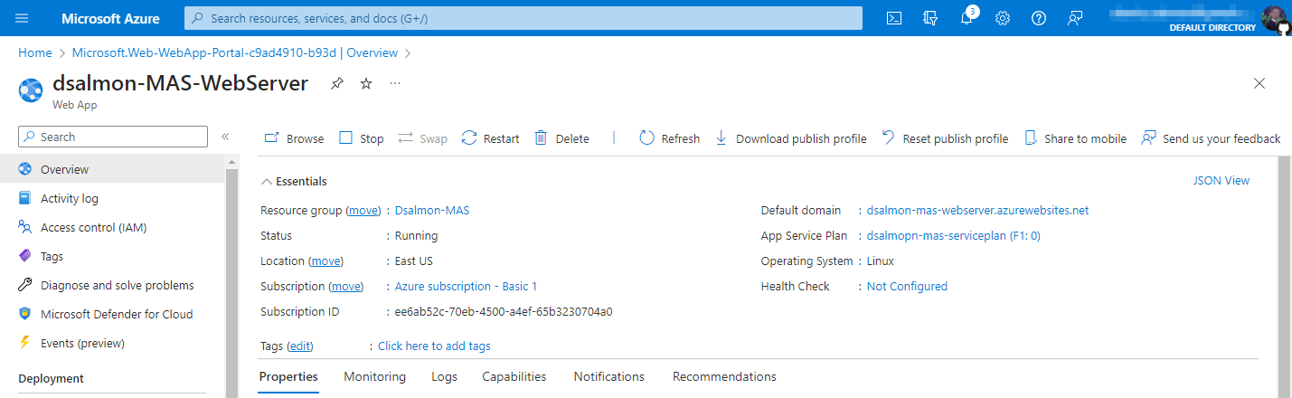Click the Deployment section heading
This screenshot has height=398, width=1292.
pos(51,378)
